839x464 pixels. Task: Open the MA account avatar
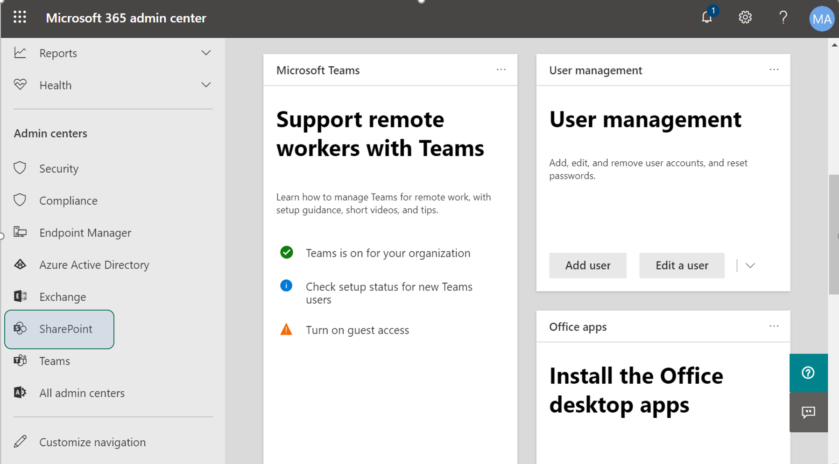tap(821, 19)
